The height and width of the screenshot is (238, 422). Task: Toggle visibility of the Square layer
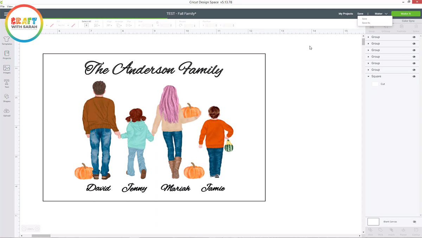click(414, 77)
